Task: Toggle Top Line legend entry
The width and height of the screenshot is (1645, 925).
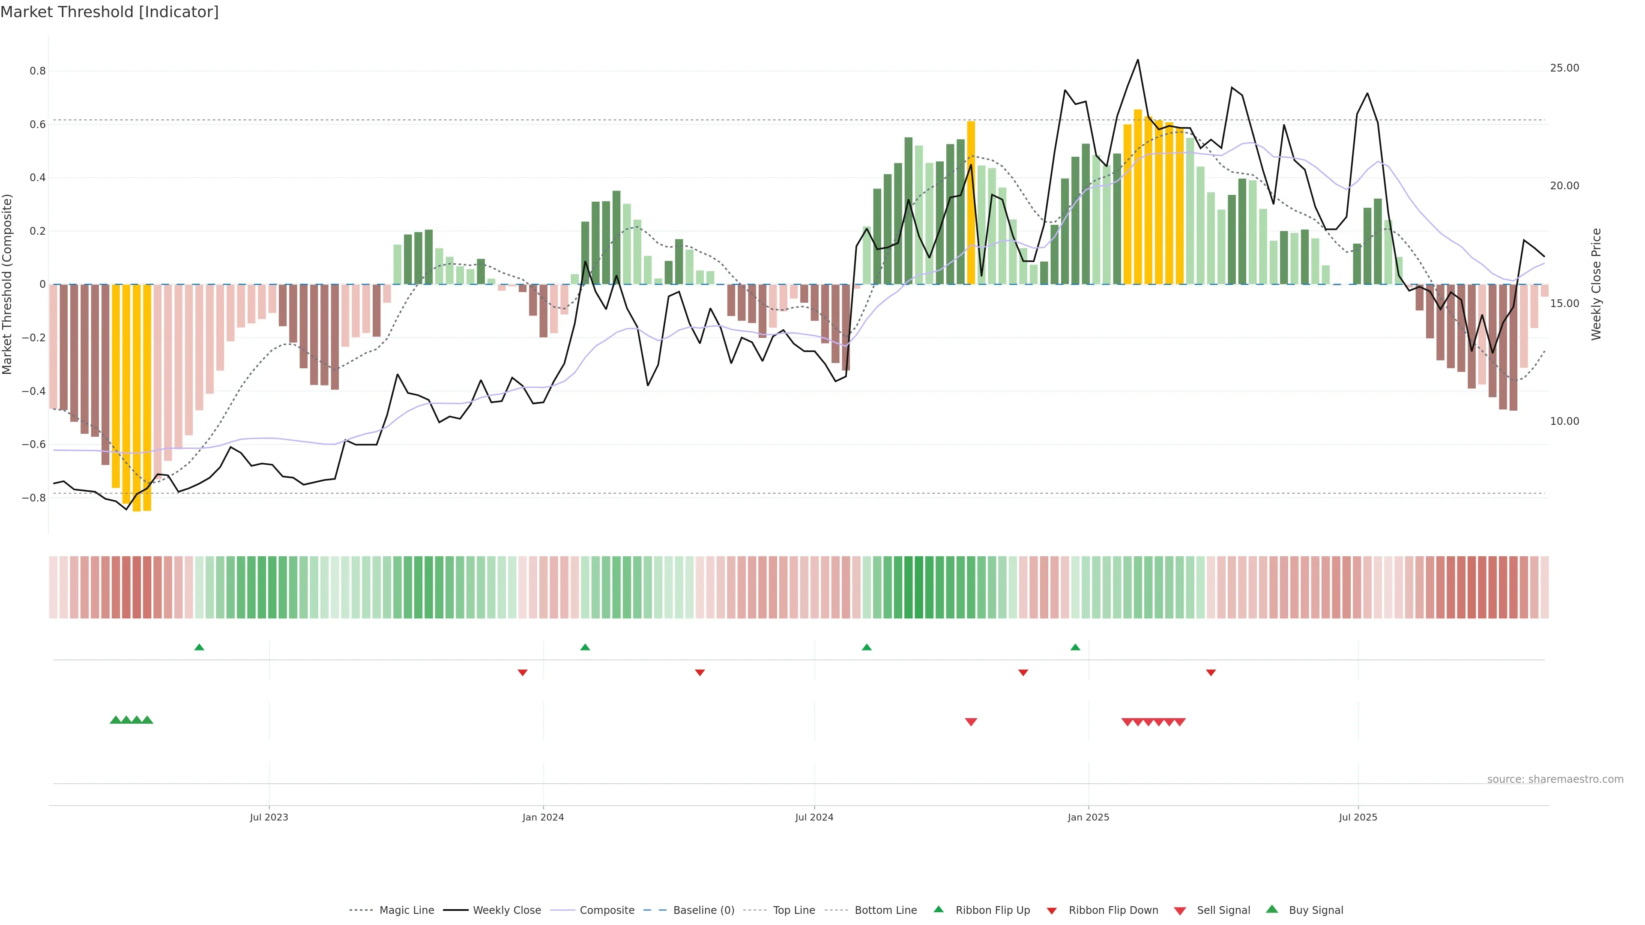Action: click(x=794, y=910)
